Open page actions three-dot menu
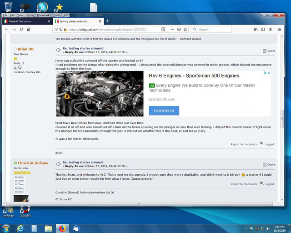Screen dimensions: 291x233 coord(172,30)
